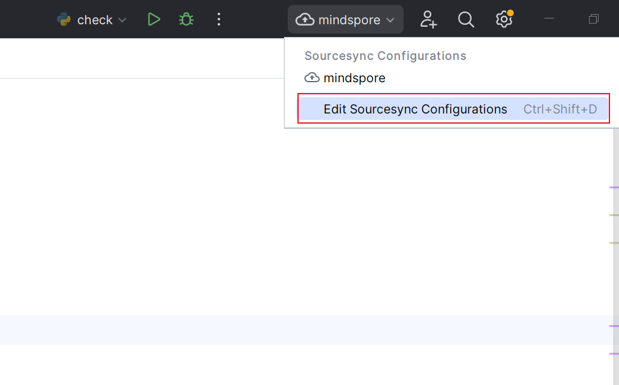Select Edit Sourcesync Configurations
The width and height of the screenshot is (619, 385).
415,109
